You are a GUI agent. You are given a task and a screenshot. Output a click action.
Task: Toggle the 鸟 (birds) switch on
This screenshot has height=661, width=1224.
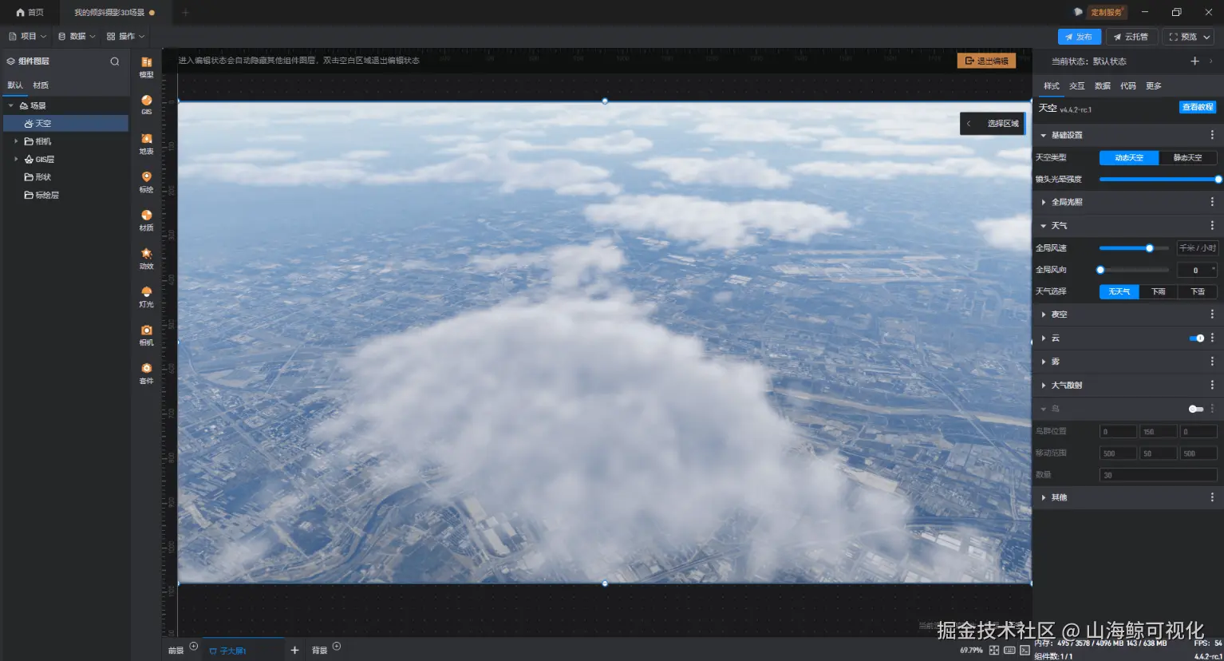coord(1196,409)
